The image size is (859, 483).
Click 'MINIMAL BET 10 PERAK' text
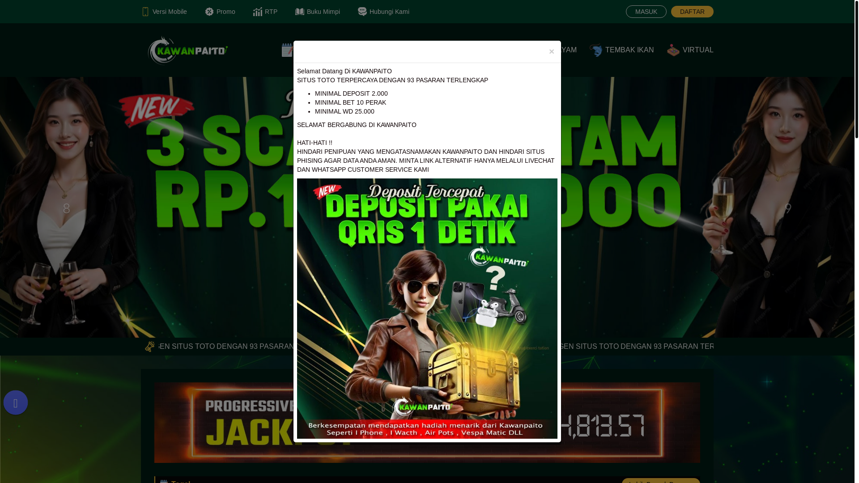pos(350,102)
